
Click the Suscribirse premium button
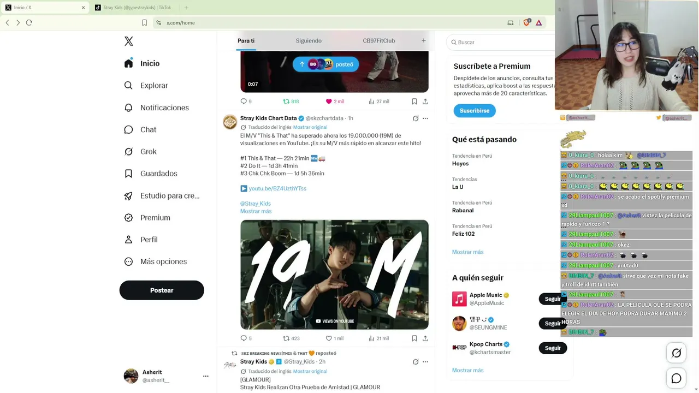tap(475, 111)
